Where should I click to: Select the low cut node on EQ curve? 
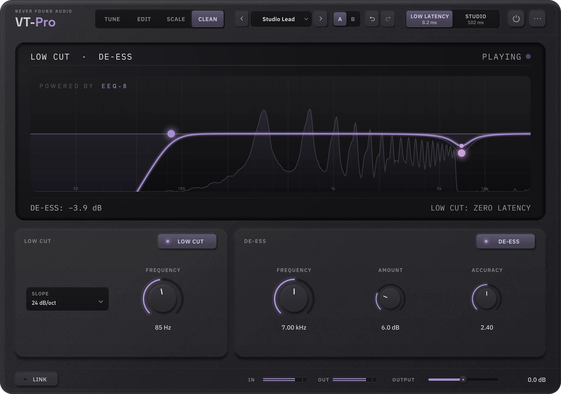(171, 134)
